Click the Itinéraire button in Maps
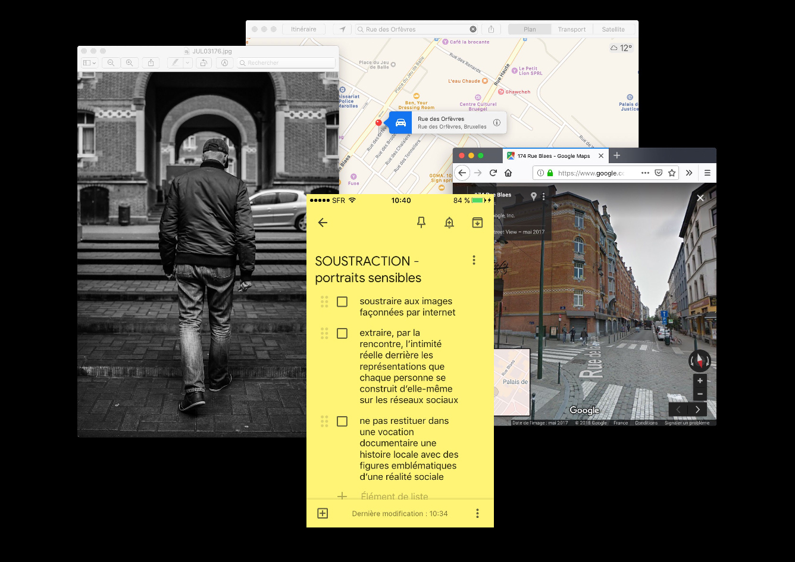Viewport: 795px width, 562px height. pyautogui.click(x=303, y=29)
